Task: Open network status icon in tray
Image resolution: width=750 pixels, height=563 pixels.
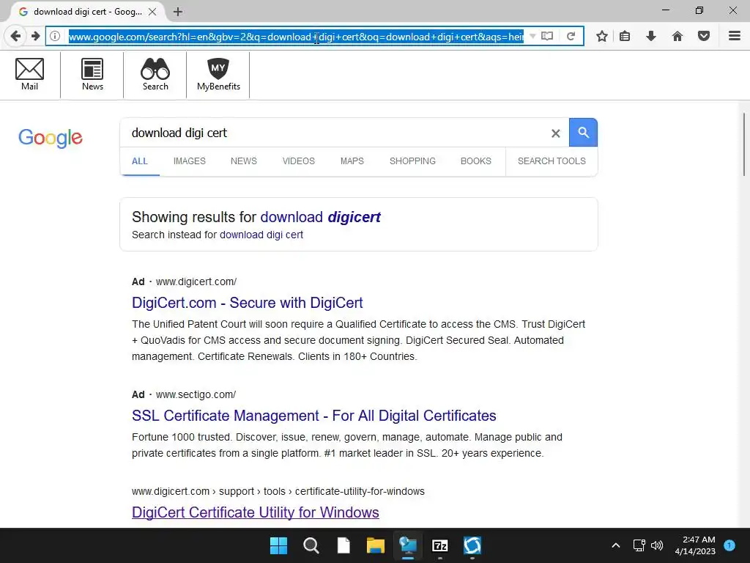Action: pos(639,545)
